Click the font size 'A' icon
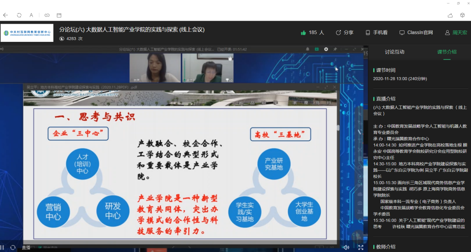This screenshot has width=471, height=252. 32,15
